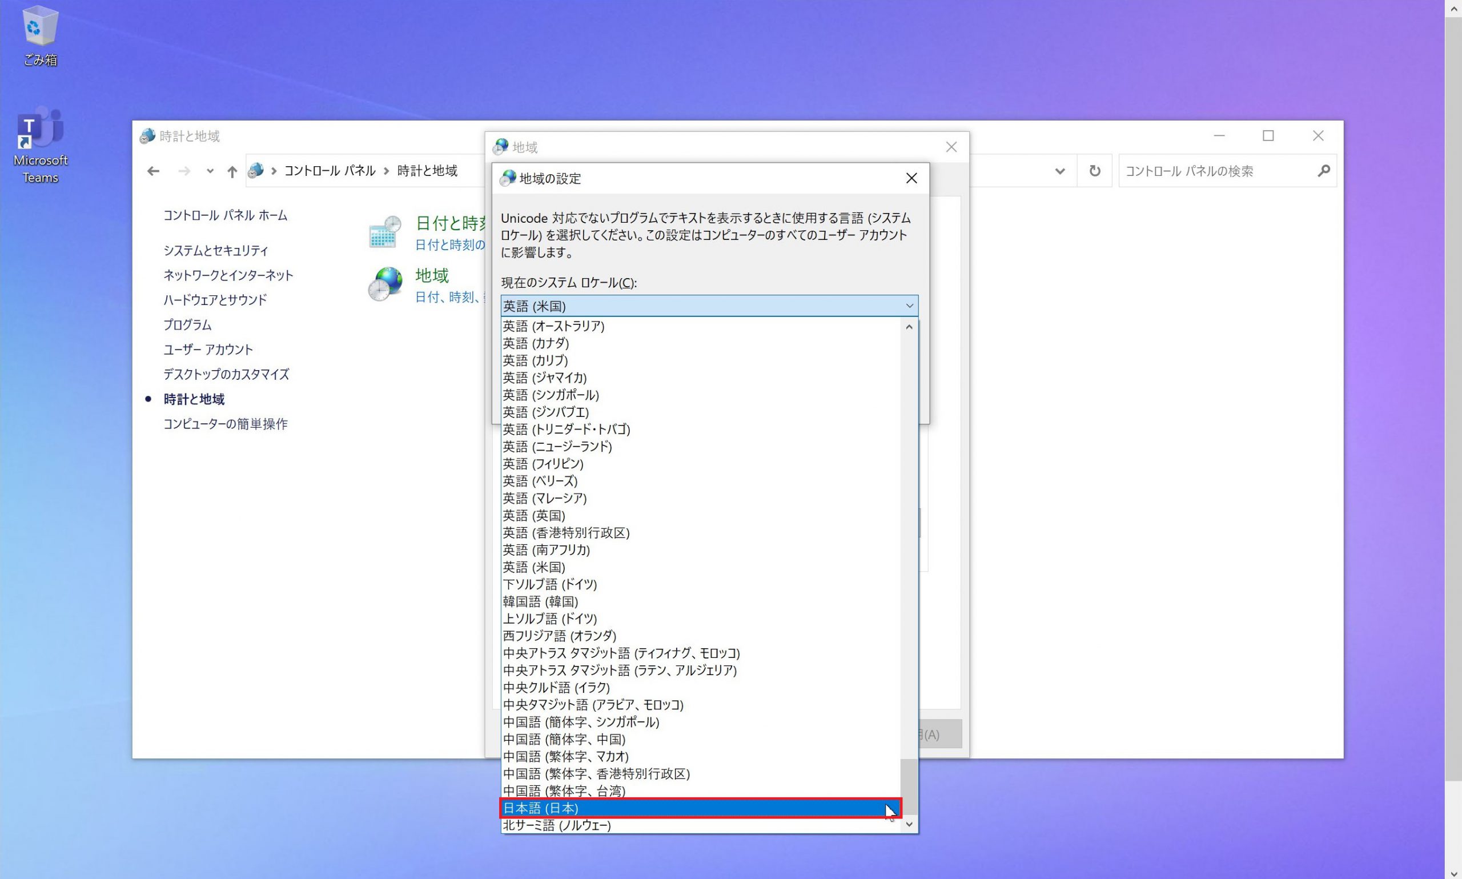Select 英語 (シンガポール) option

click(701, 395)
